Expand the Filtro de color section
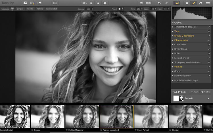 [x=173, y=40]
